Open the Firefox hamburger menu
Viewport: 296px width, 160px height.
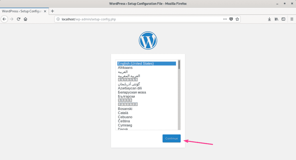[292, 19]
